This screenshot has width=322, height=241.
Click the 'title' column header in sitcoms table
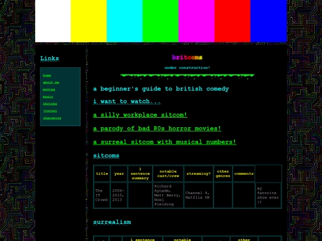tap(102, 174)
